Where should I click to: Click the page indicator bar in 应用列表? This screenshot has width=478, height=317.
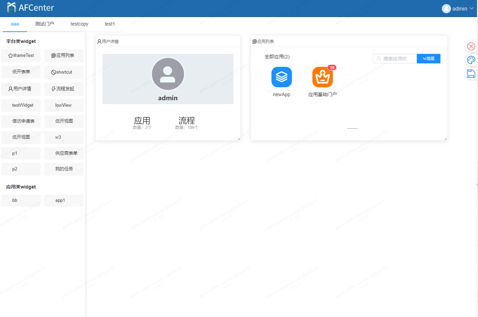(x=352, y=129)
